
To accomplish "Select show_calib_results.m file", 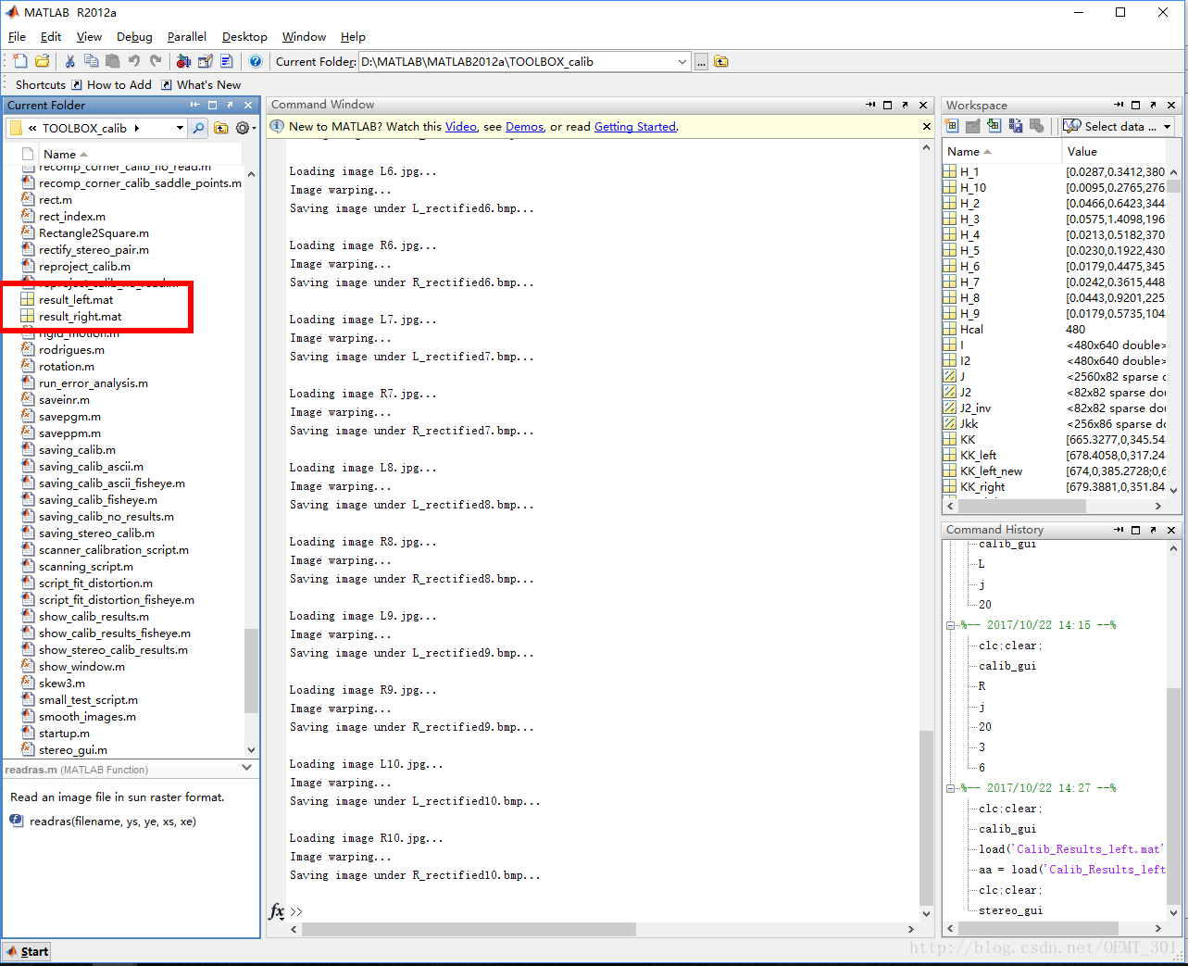I will click(94, 617).
